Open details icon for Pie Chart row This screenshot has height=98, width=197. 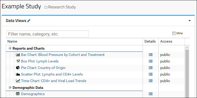pyautogui.click(x=151, y=68)
